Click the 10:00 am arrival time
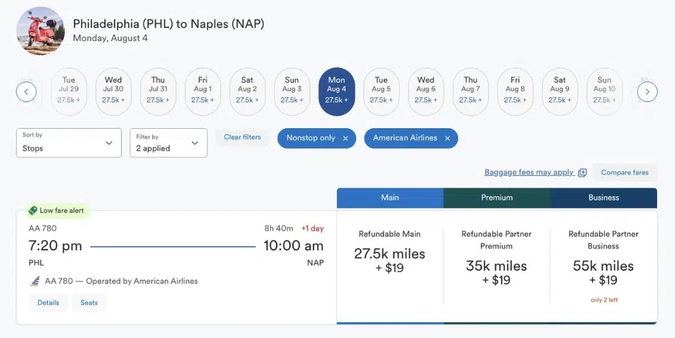675x338 pixels. coord(294,246)
